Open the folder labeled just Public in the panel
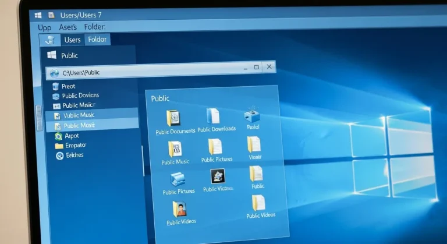The image size is (447, 244). click(x=256, y=174)
